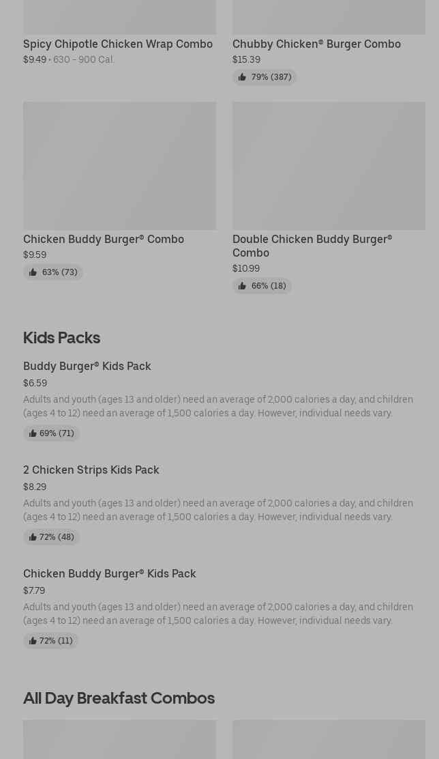Click thumbs-up icon under Buddy Burger Kids Pack
The width and height of the screenshot is (439, 759).
(32, 433)
